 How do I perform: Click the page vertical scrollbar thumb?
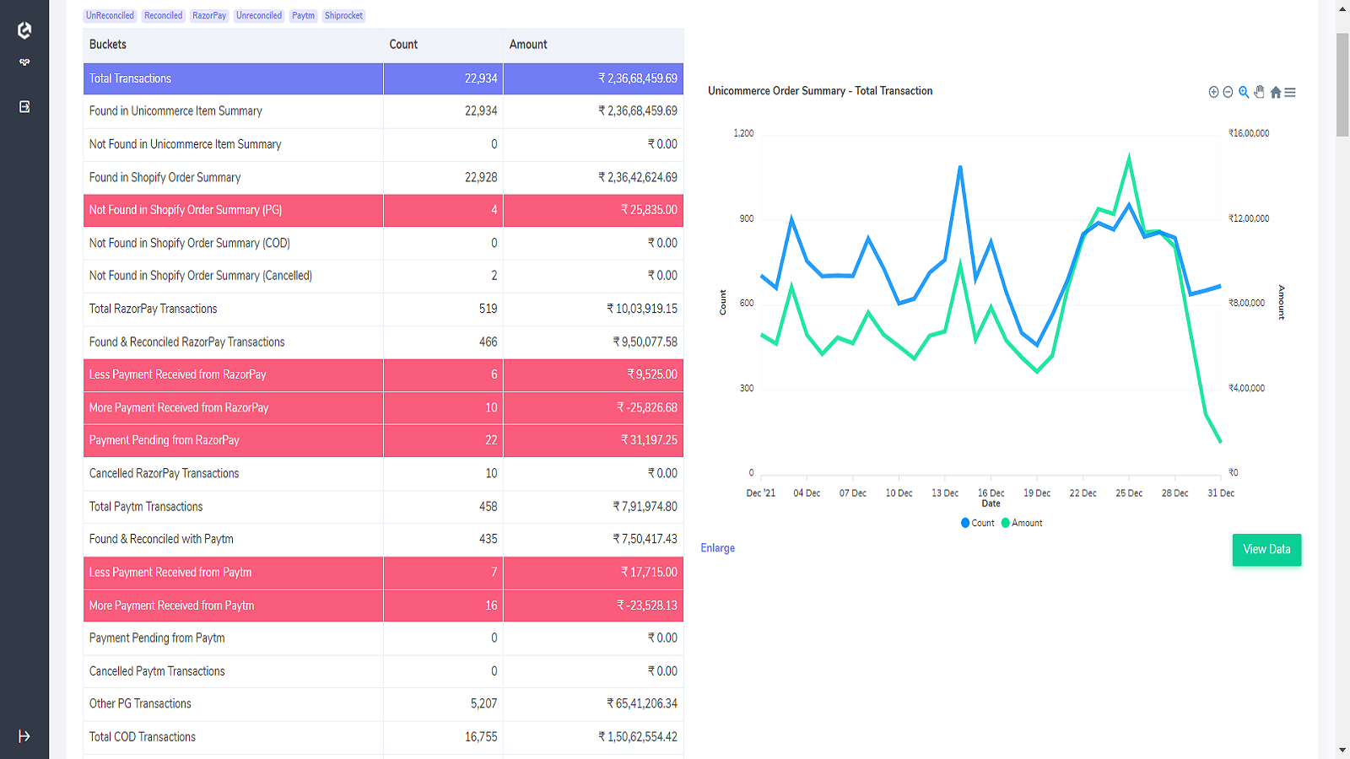tap(1342, 84)
